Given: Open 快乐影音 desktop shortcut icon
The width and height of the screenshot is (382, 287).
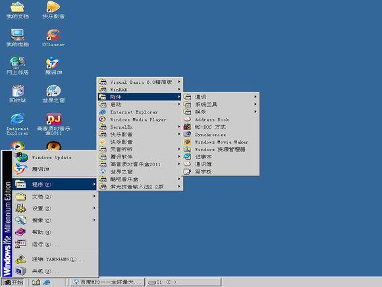Looking at the screenshot, I should point(53,10).
